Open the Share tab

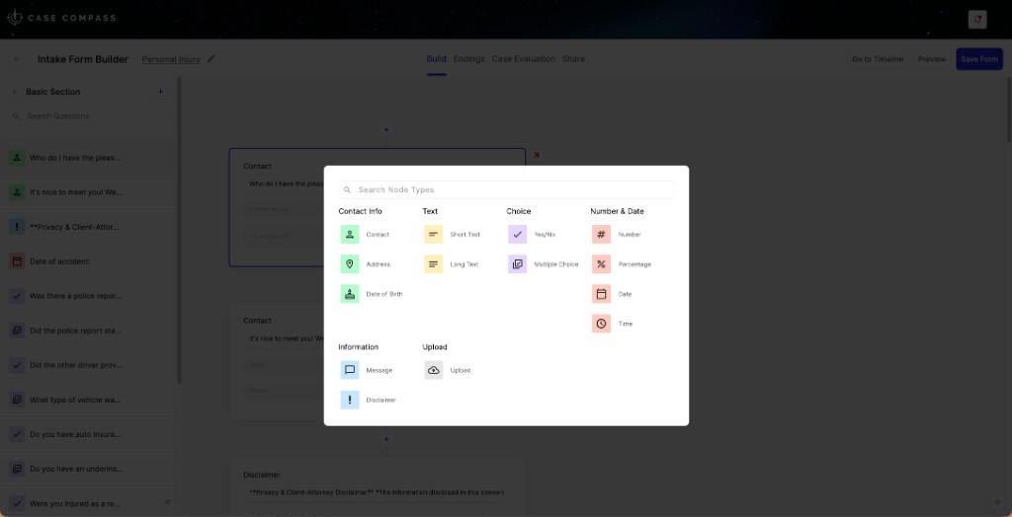click(573, 58)
